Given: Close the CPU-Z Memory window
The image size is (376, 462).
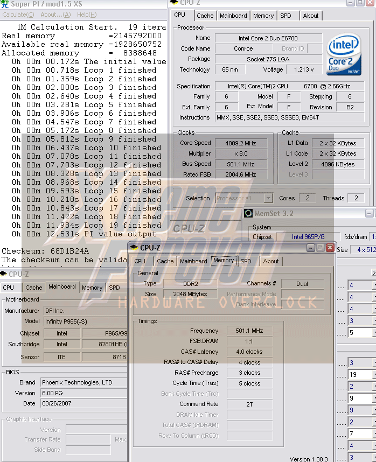Looking at the screenshot, I should tap(330, 248).
